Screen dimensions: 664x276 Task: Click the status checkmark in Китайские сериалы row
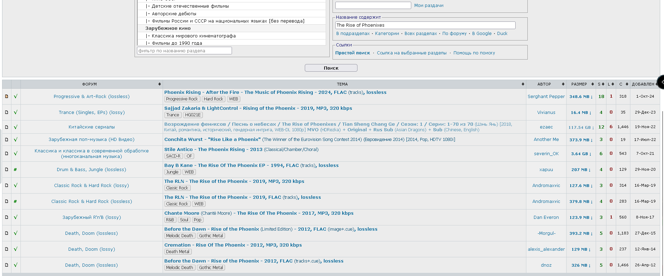(16, 127)
